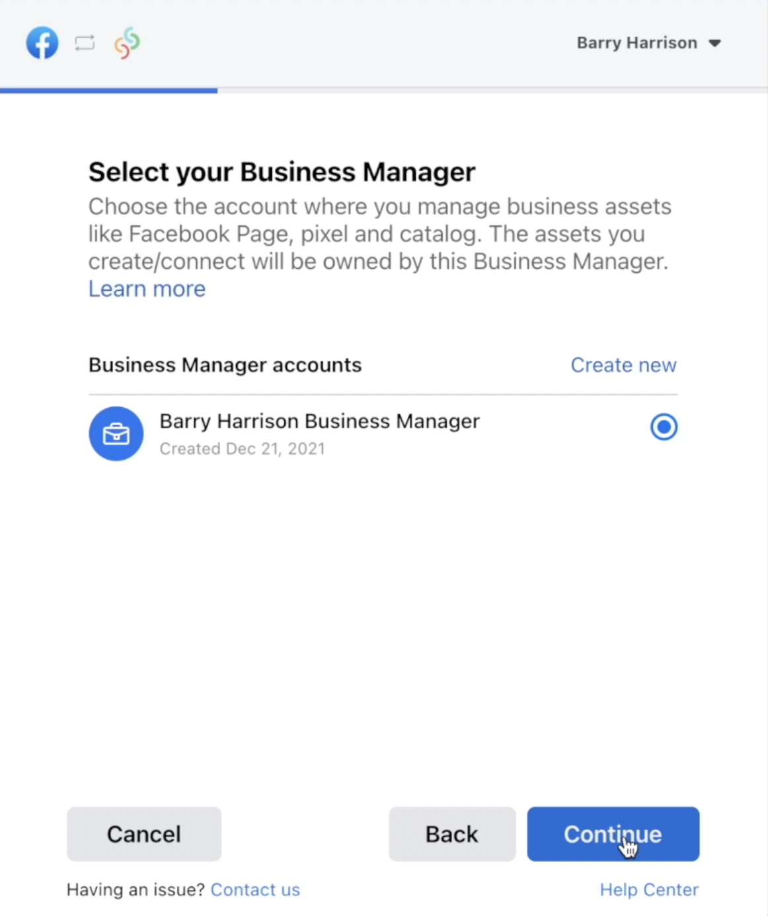
Task: Click the Facebook logo icon
Action: point(42,43)
